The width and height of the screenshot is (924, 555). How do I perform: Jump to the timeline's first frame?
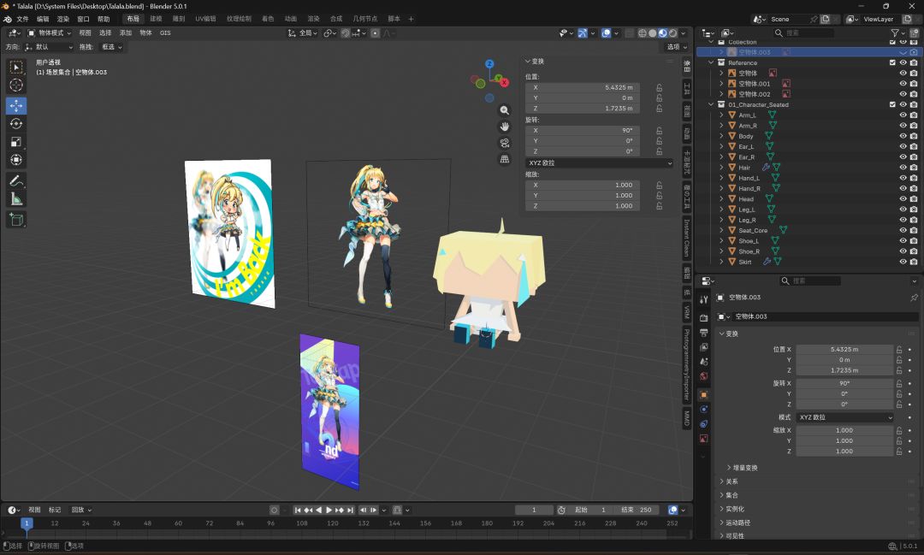click(x=298, y=511)
